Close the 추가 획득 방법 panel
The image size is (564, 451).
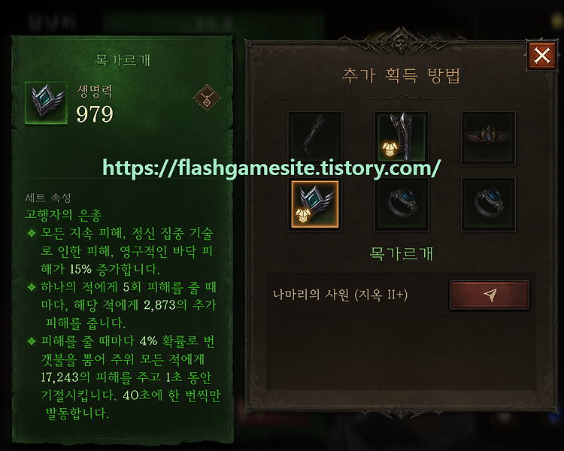tap(541, 56)
